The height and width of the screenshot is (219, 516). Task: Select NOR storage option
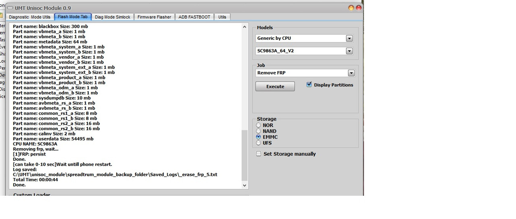tap(259, 125)
